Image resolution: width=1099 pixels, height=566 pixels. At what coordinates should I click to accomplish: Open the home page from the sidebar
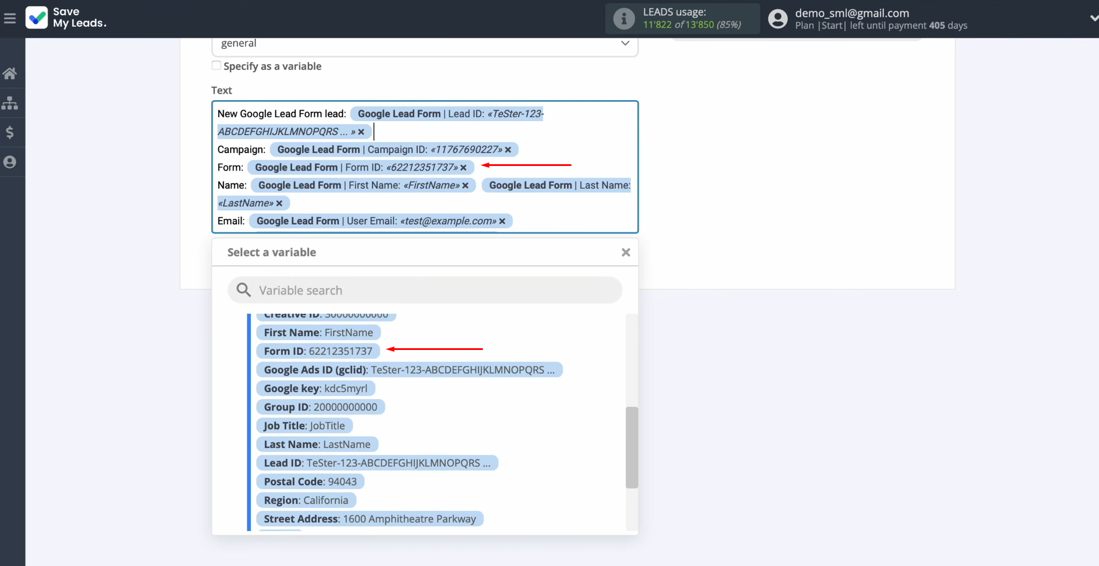[10, 73]
